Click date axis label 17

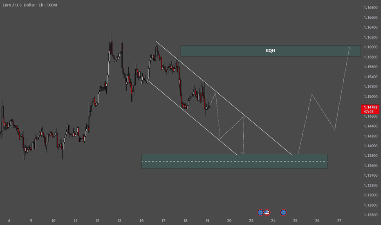[x=163, y=220]
